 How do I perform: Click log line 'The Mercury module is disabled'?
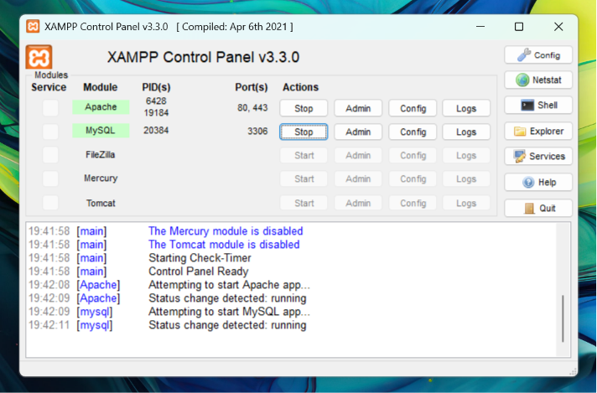coord(226,231)
